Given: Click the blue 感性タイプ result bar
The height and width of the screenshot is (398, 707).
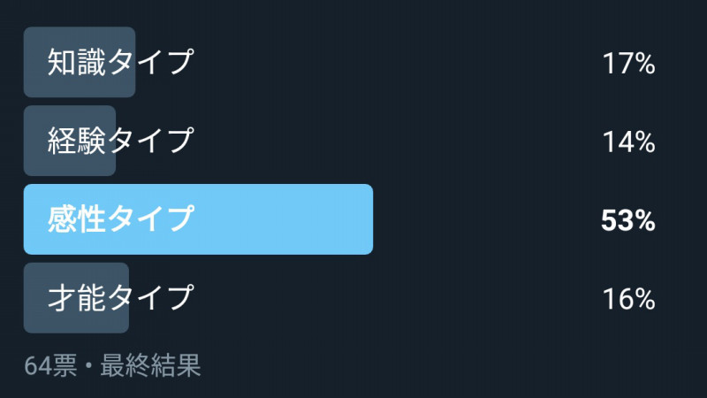Looking at the screenshot, I should [198, 219].
